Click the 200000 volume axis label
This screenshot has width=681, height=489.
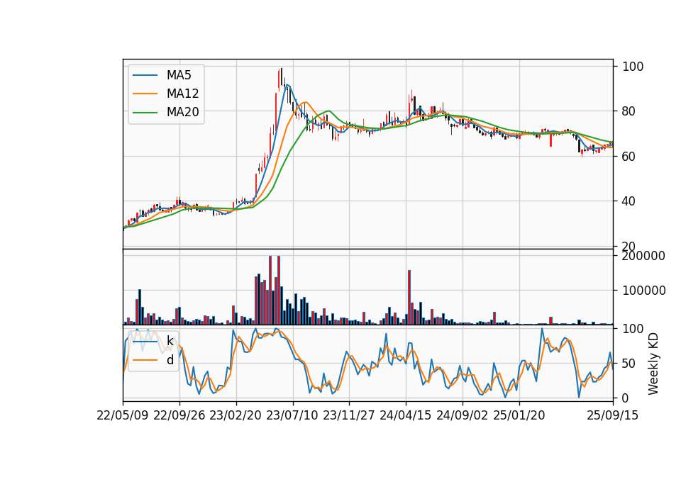pos(643,256)
